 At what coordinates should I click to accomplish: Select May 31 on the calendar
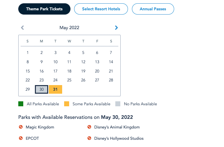[56, 89]
